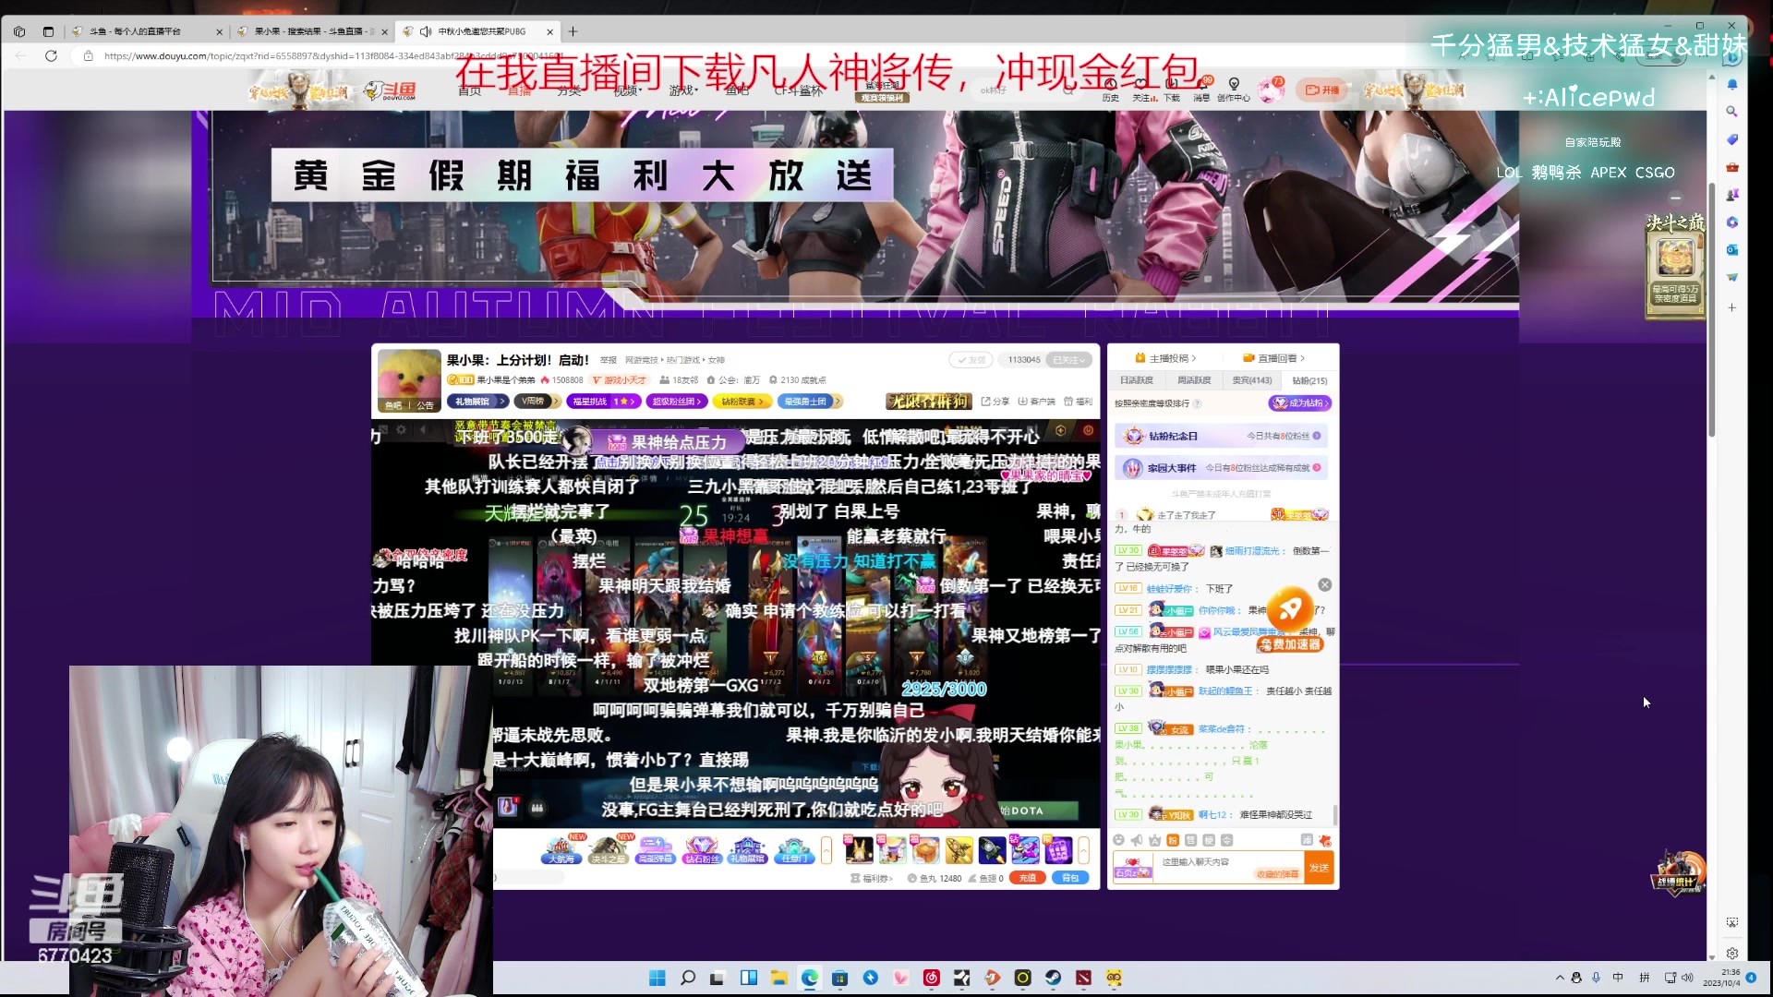Image resolution: width=1773 pixels, height=997 pixels.
Task: Toggle the announcement speaker icon above chat box
Action: tap(1137, 839)
